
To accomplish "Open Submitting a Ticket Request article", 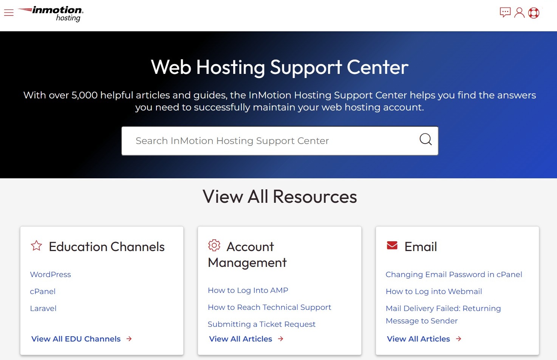I will click(261, 324).
